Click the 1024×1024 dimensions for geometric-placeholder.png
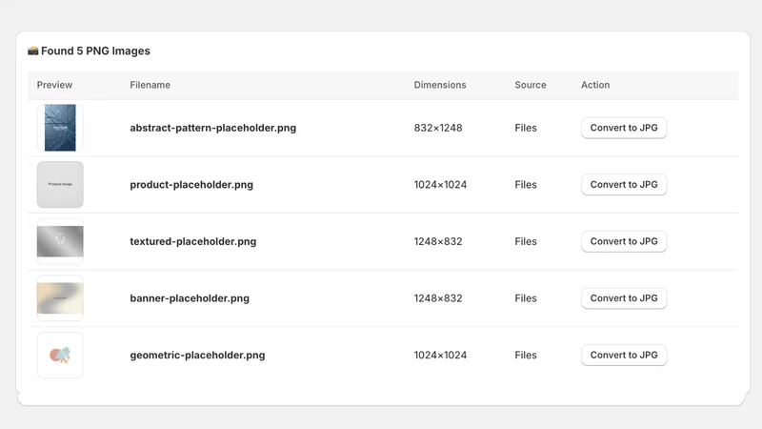The height and width of the screenshot is (429, 762). coord(440,355)
